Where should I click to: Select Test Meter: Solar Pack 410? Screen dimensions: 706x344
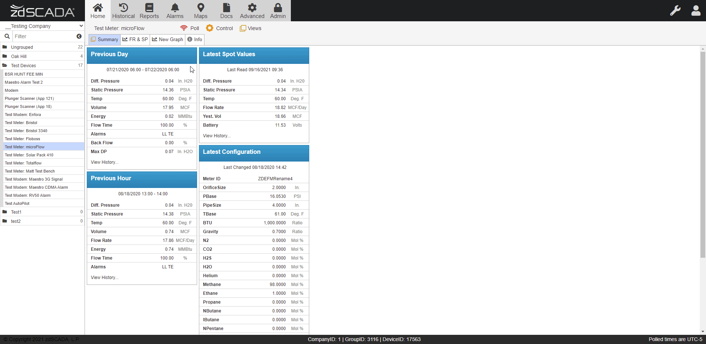coord(44,155)
